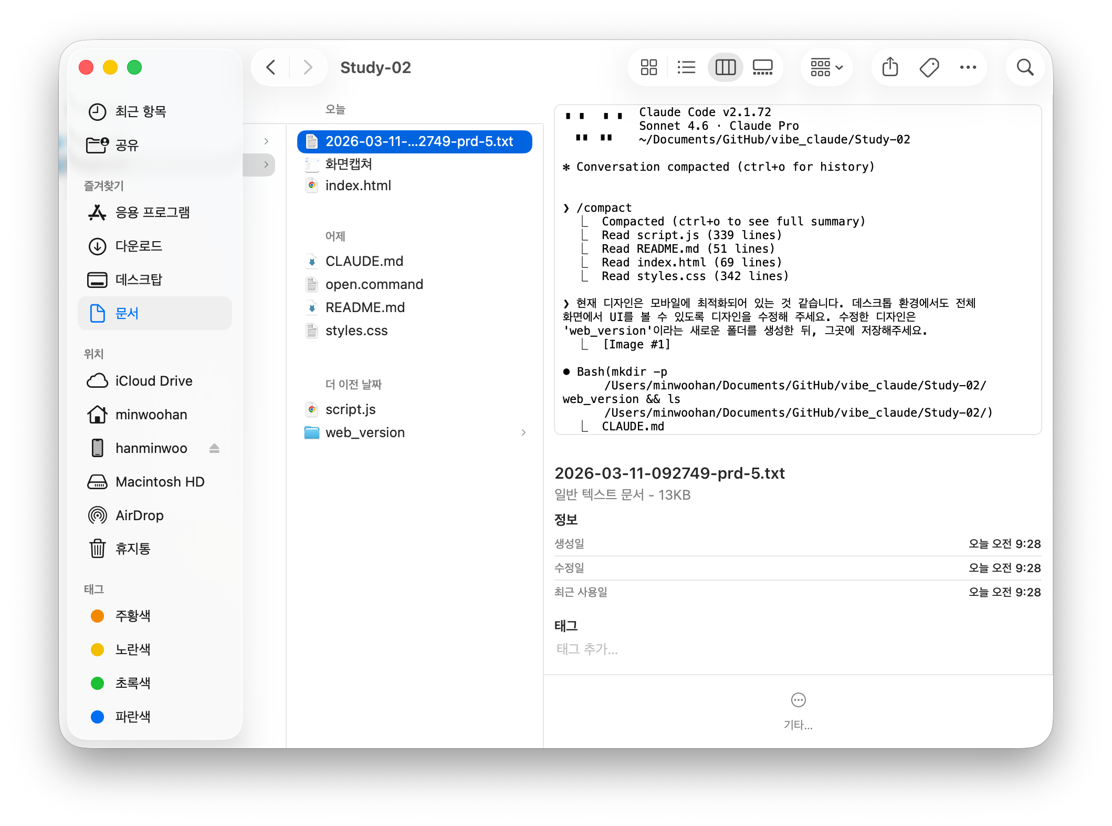Select 다운로드 in the sidebar
1112x826 pixels.
point(139,246)
